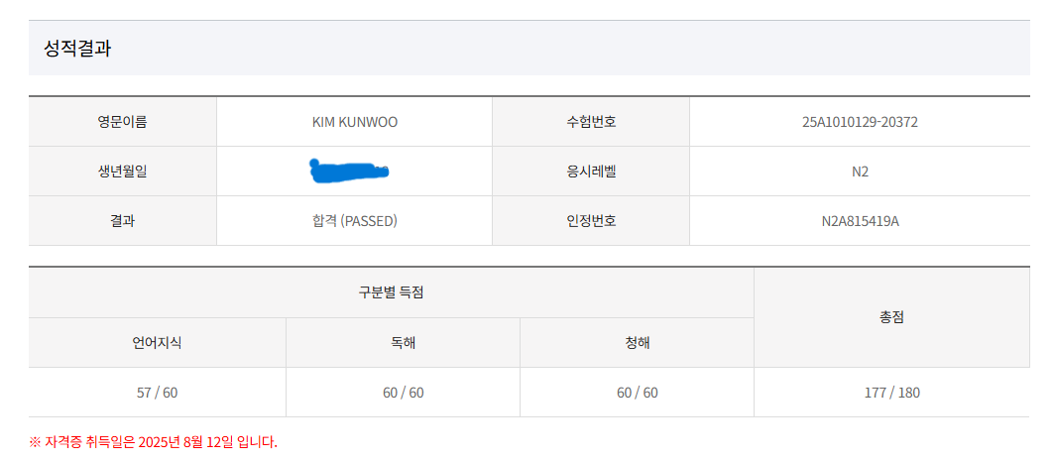Click the 언어지식 column header

point(157,343)
